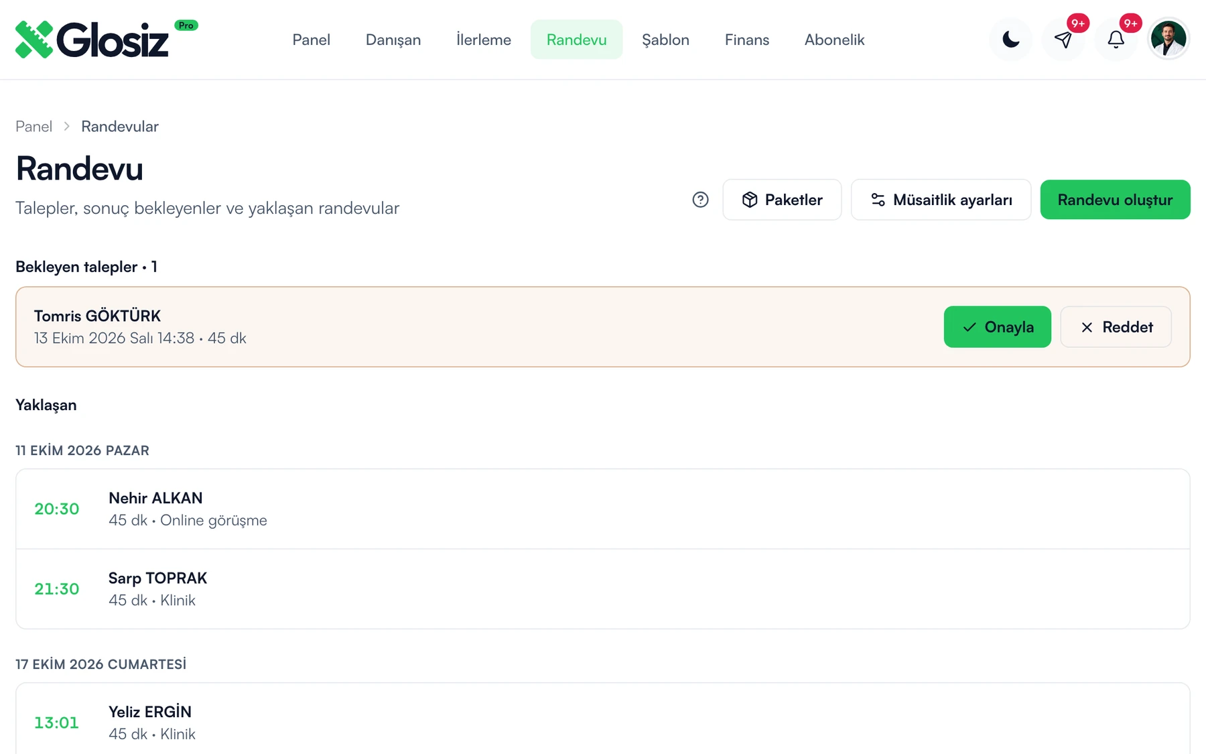Open the Paketler button
This screenshot has height=754, width=1206.
click(x=782, y=200)
